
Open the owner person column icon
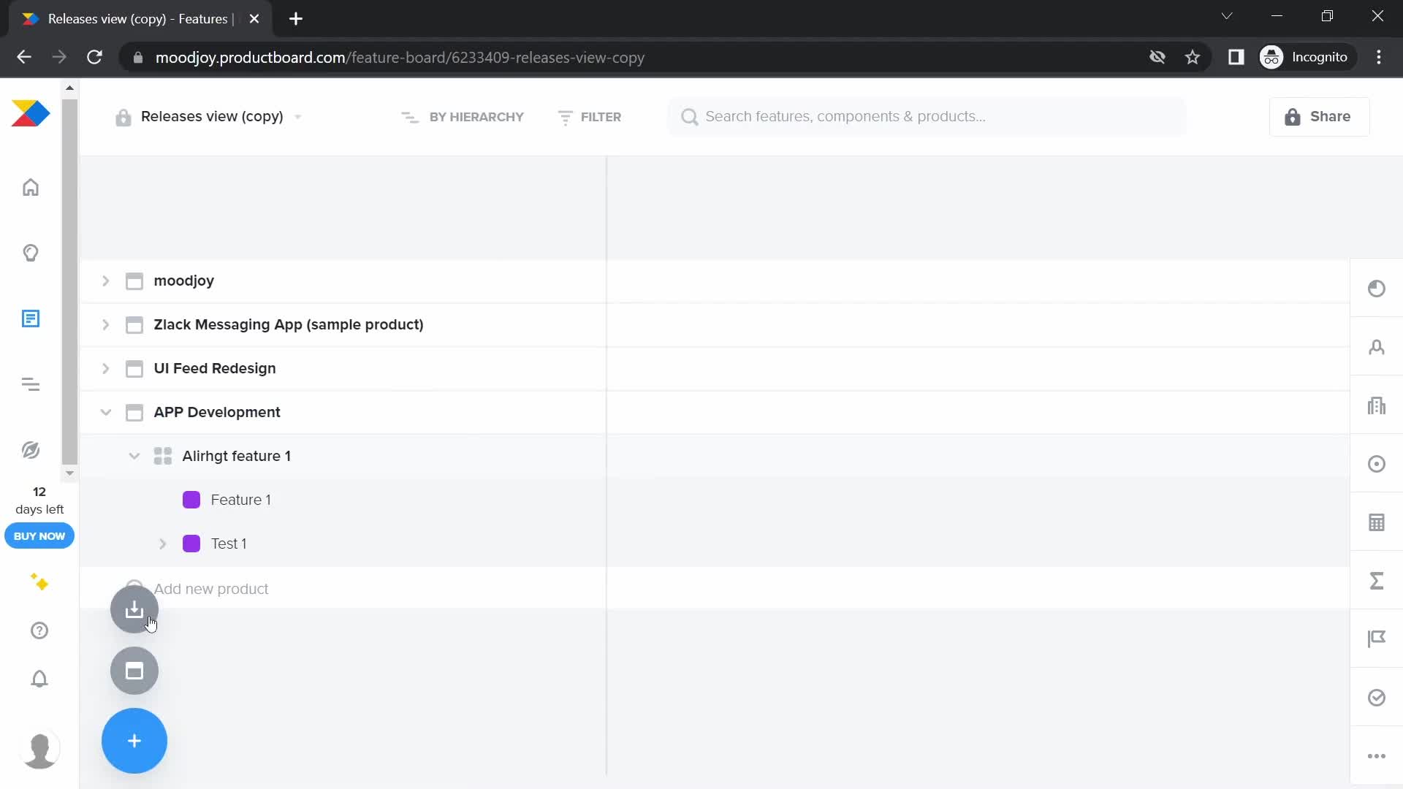(x=1377, y=347)
